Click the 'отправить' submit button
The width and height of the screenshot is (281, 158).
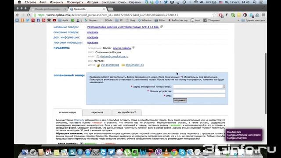coord(180,101)
